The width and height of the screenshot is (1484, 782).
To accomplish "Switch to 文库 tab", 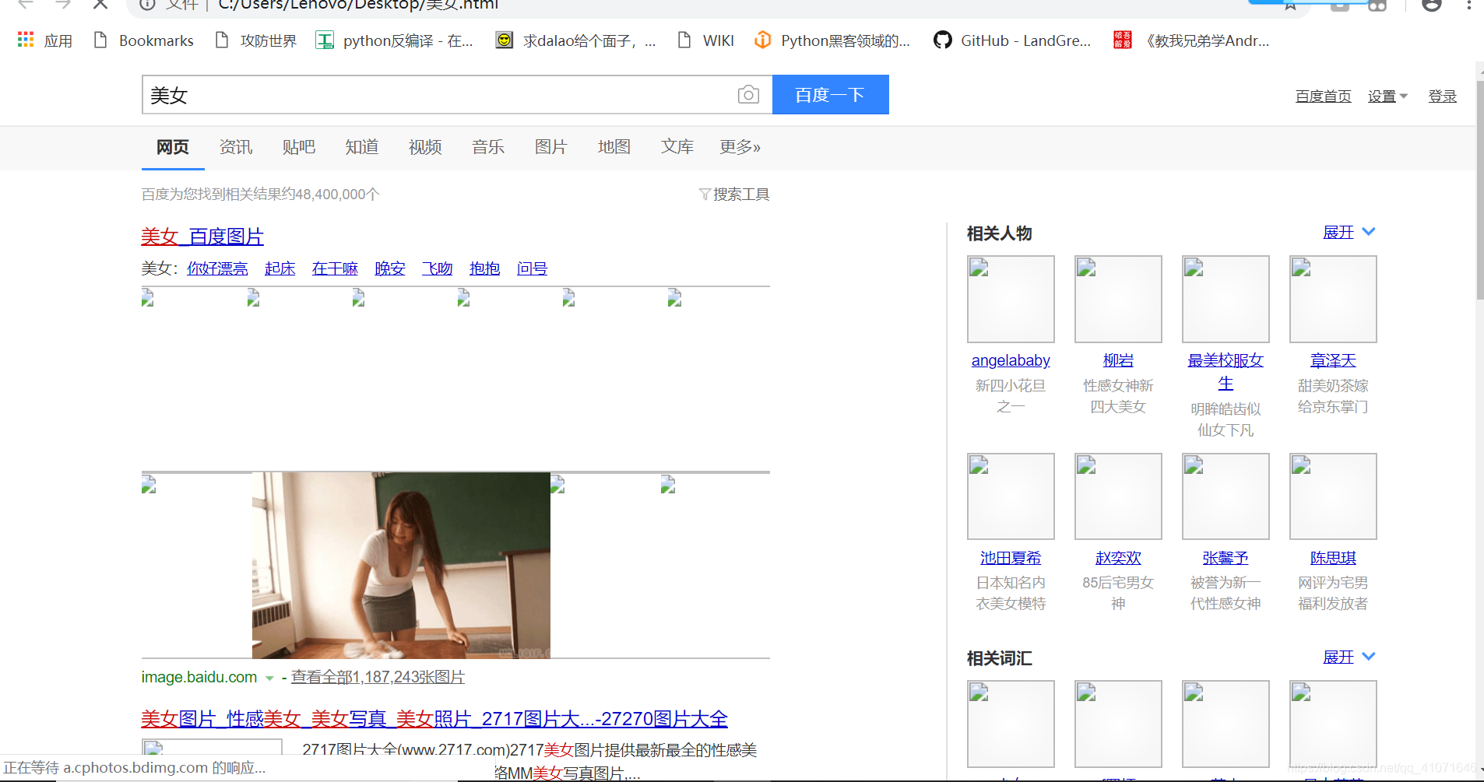I will click(x=677, y=147).
